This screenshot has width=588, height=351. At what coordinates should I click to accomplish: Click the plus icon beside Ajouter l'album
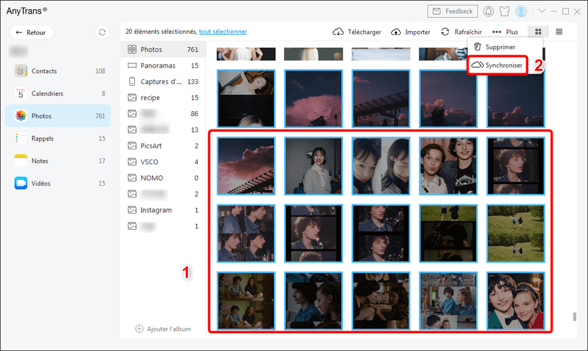point(139,329)
